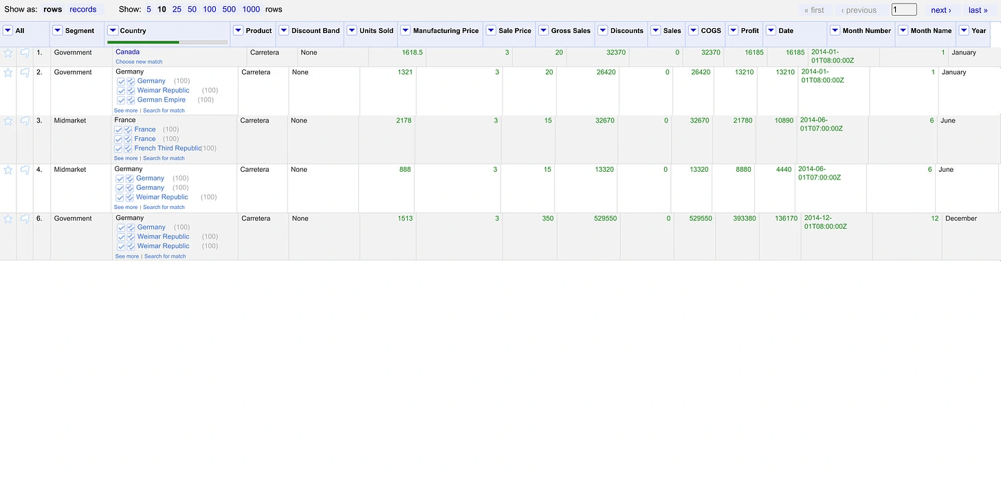The width and height of the screenshot is (1001, 488).
Task: Match this cell to German Empire
Action: click(x=121, y=100)
